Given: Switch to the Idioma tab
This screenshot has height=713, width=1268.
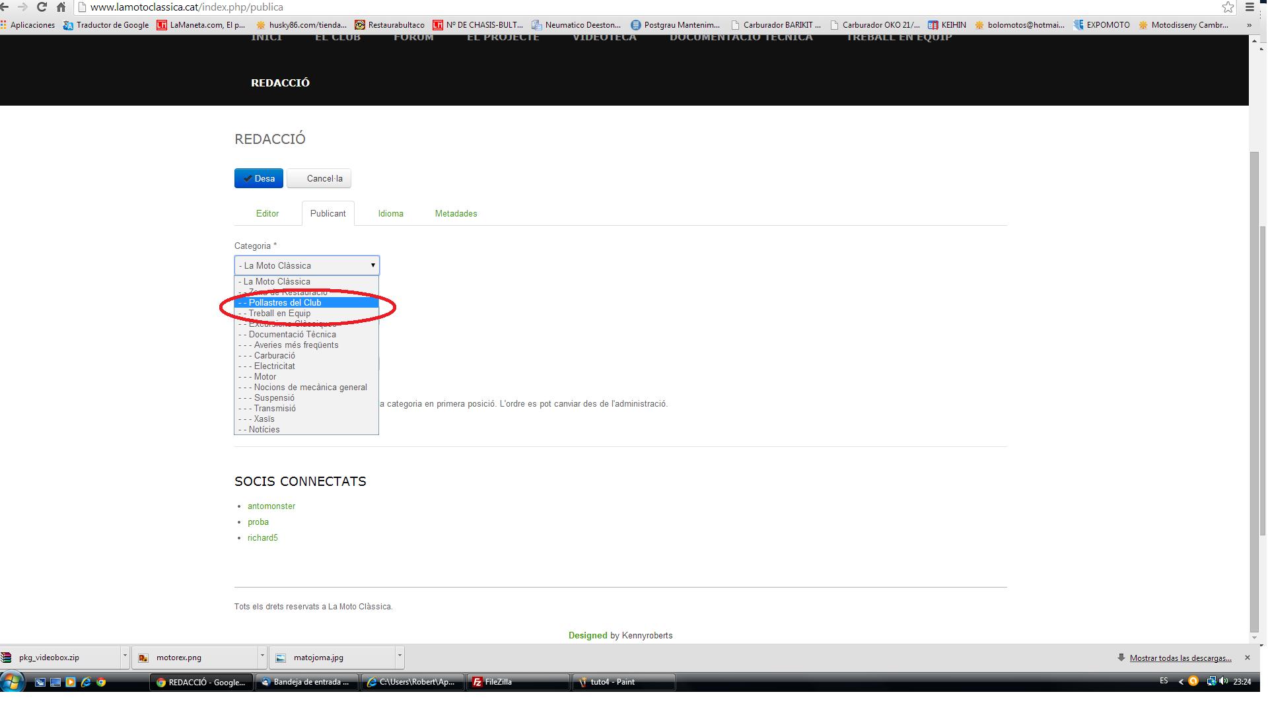Looking at the screenshot, I should coord(391,213).
